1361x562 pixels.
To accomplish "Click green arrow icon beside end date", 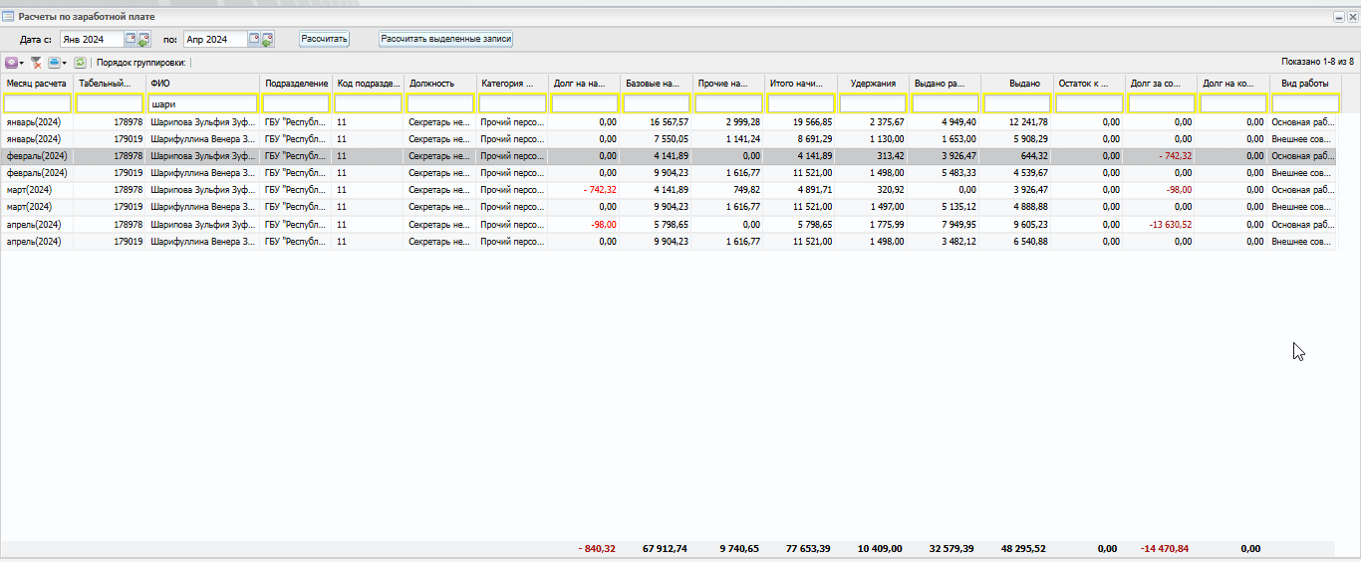I will (x=268, y=40).
